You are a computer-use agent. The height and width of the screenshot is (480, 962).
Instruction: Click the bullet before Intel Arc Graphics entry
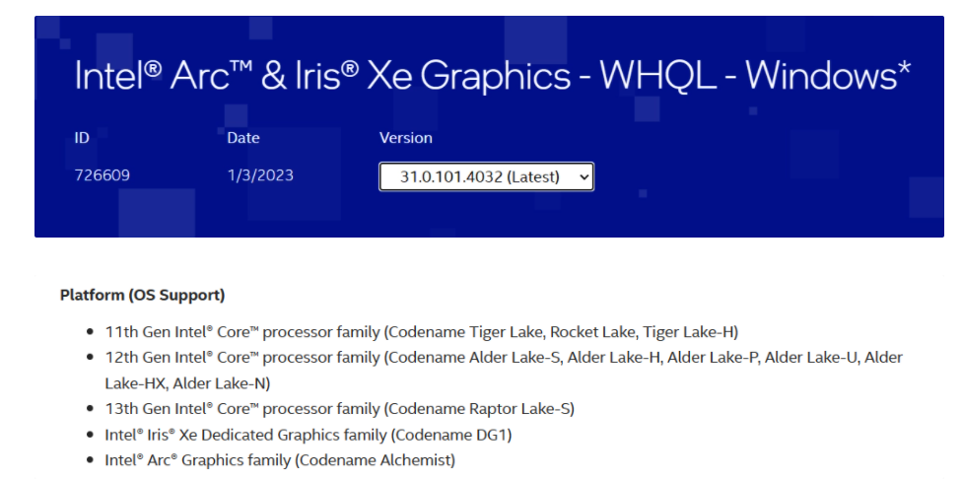click(91, 459)
